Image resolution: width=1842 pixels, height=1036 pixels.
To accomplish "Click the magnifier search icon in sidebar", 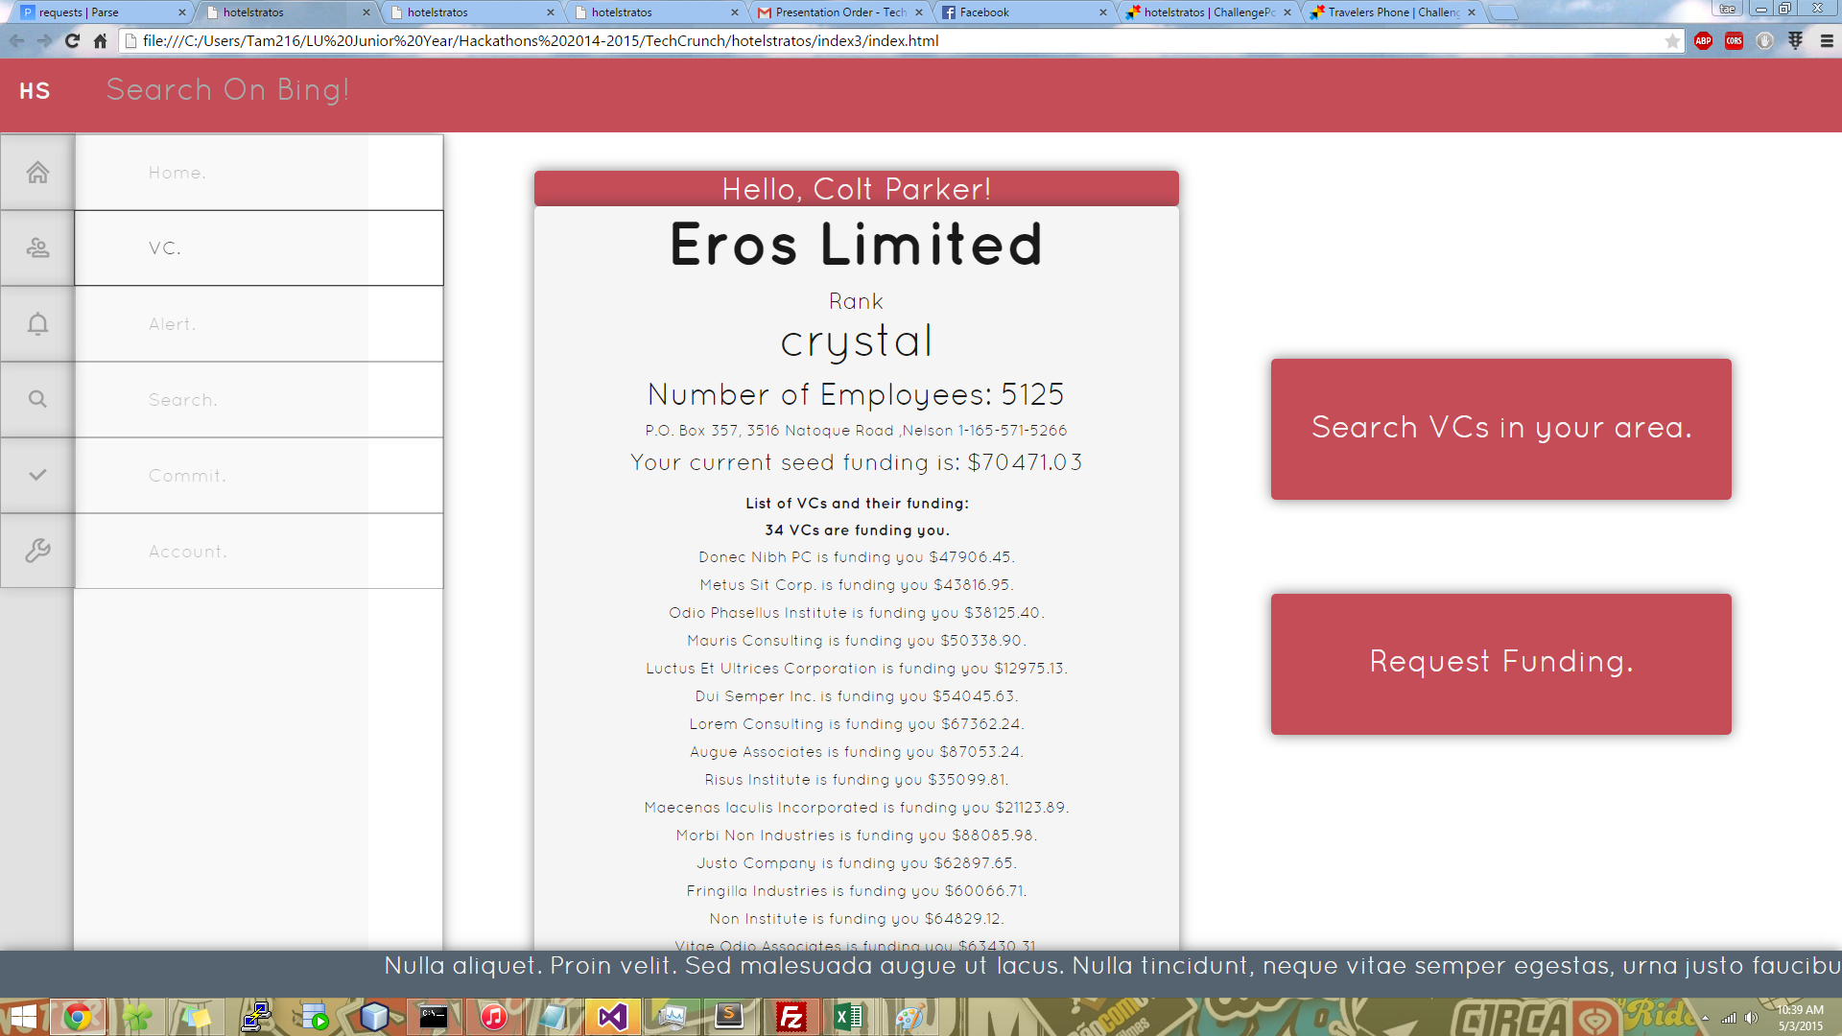I will pos(37,399).
